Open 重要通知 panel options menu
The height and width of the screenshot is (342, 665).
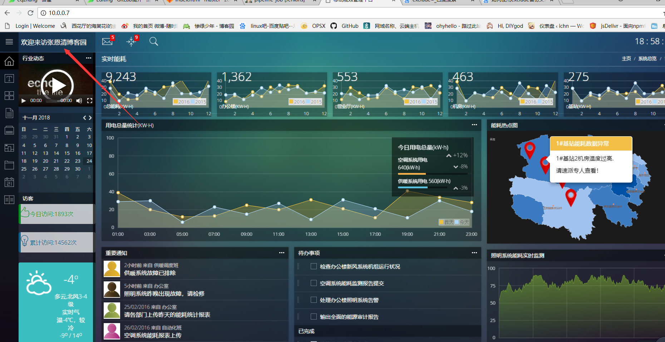(x=282, y=253)
